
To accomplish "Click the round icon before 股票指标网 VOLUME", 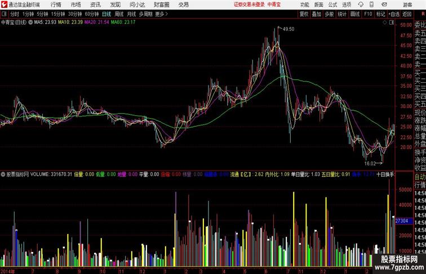I will (x=3, y=174).
